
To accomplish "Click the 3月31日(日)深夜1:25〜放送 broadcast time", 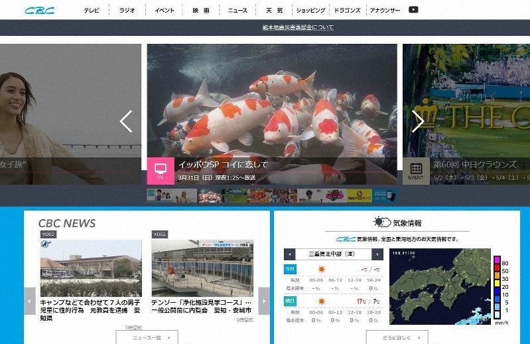I will [x=217, y=177].
